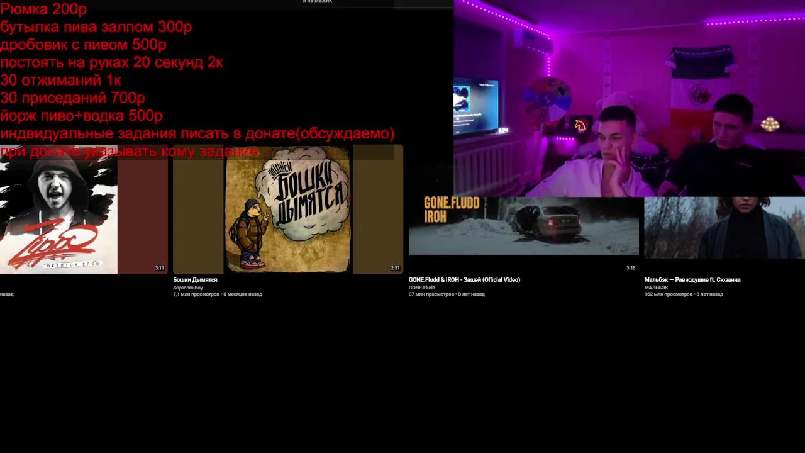Click the title 'GONE.Fludd & IROH - Зашей (Official Video)'
This screenshot has width=805, height=453.
tap(464, 279)
